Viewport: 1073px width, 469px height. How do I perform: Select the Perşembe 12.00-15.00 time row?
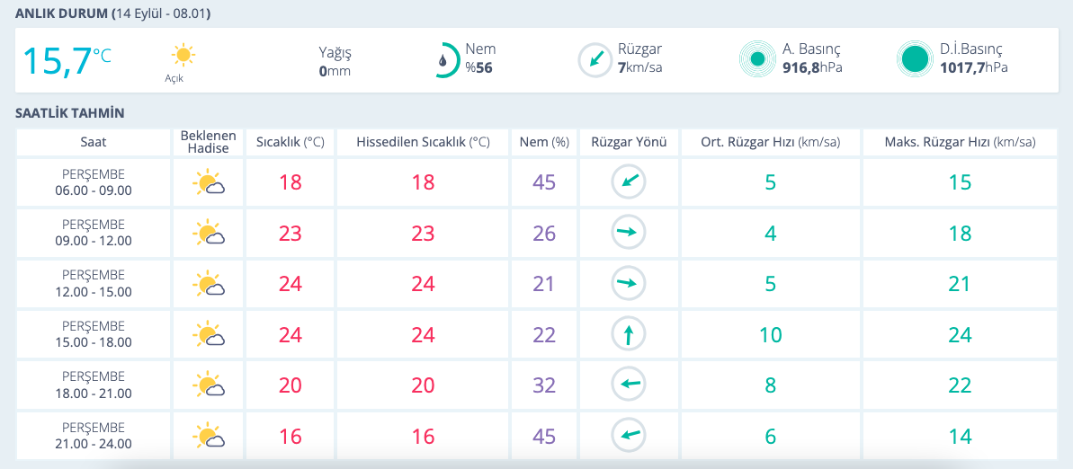point(93,284)
